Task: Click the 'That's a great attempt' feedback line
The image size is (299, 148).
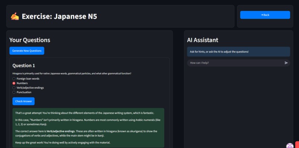Action: click(85, 113)
